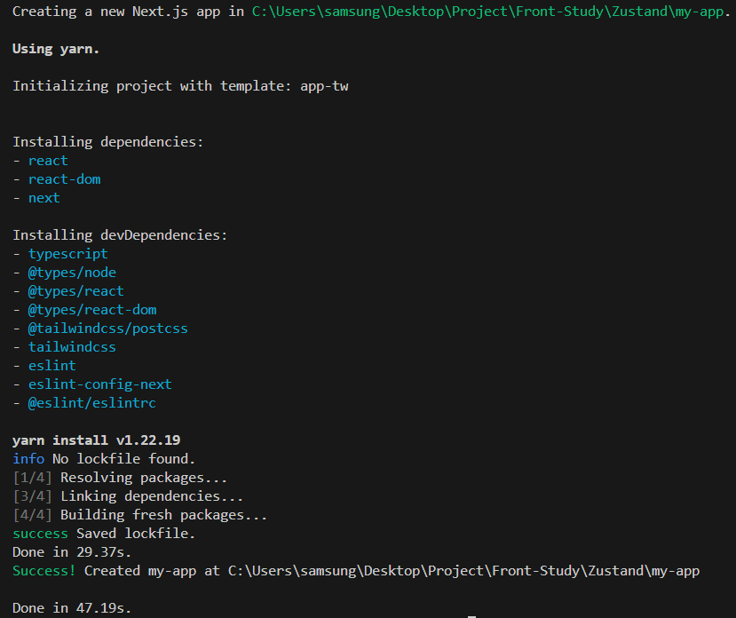
Task: Select the 'eslint' devDependency line
Action: pos(52,365)
